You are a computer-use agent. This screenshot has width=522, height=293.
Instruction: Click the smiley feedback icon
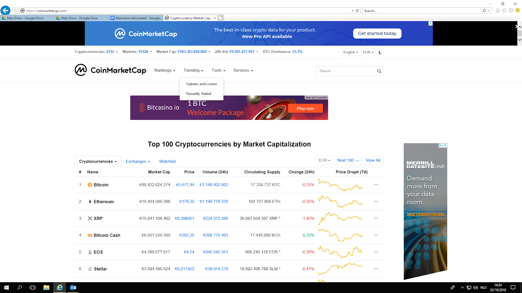click(x=517, y=10)
